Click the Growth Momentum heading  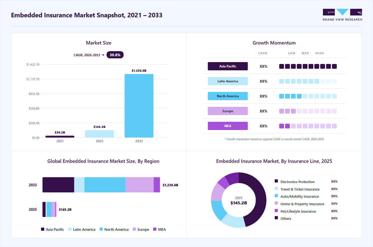(x=274, y=43)
